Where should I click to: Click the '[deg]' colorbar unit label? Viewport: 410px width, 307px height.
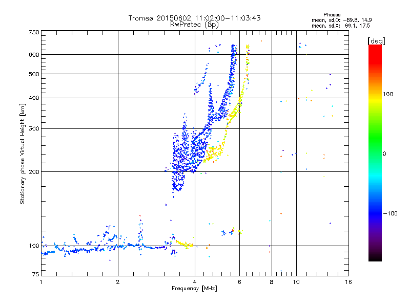pos(376,41)
